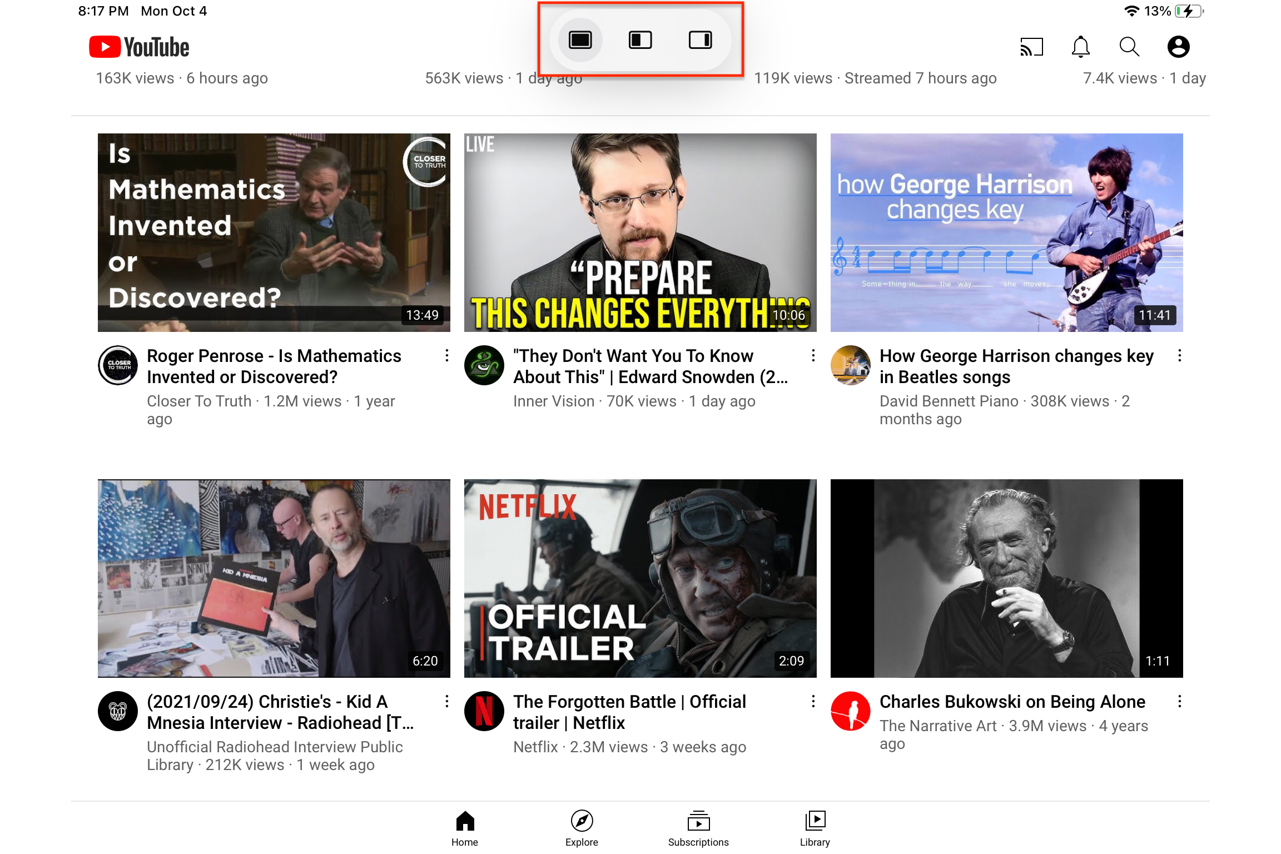This screenshot has height=854, width=1281.
Task: Open title Charles Bukowski on Being Alone
Action: click(x=1012, y=702)
